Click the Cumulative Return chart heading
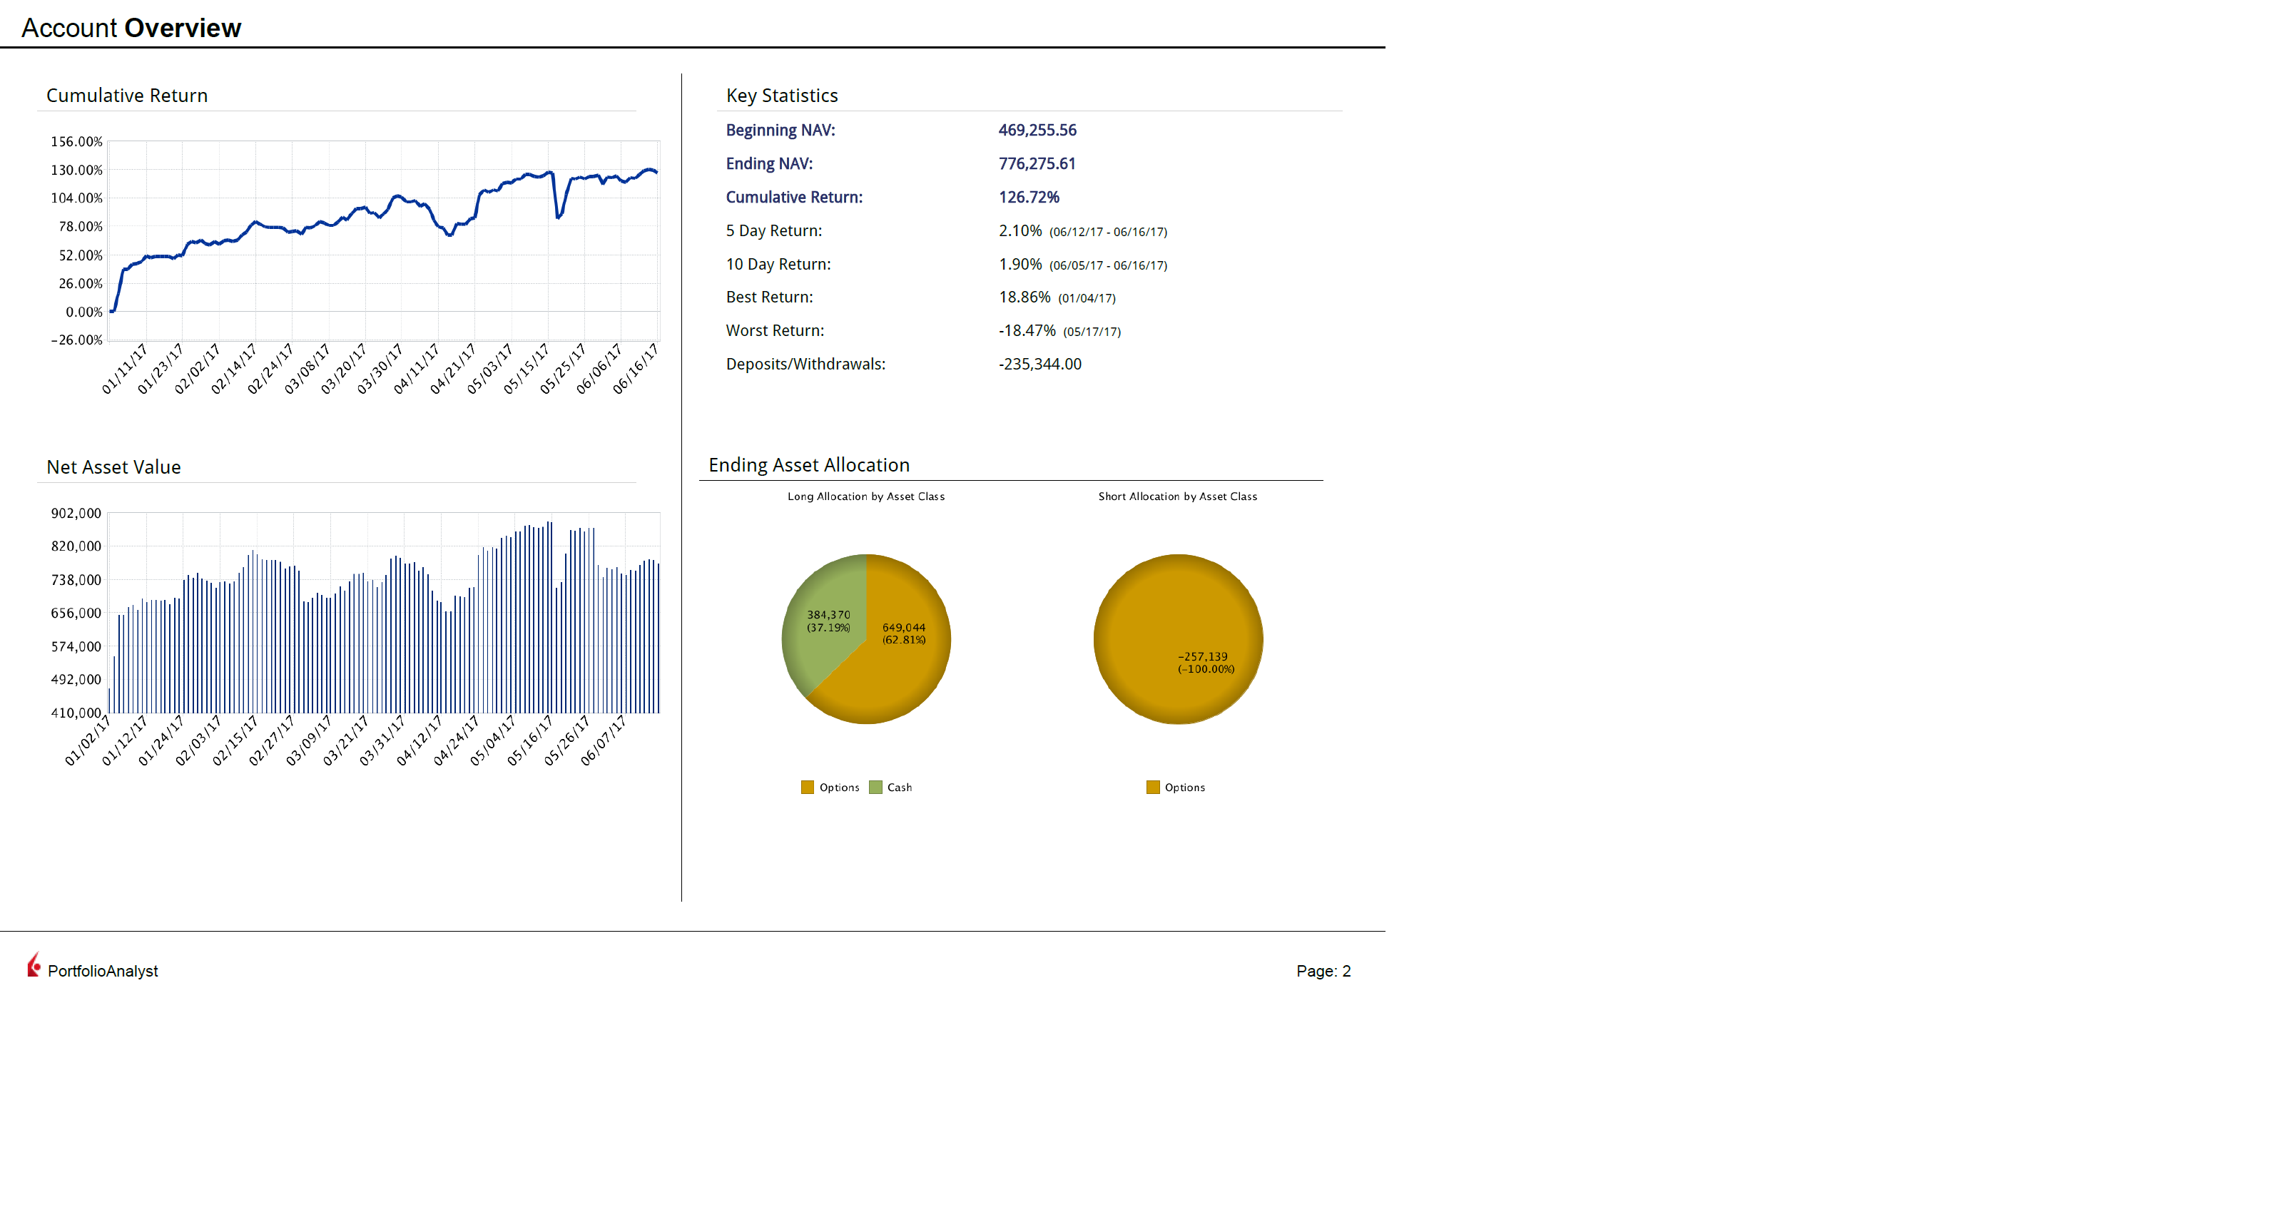The width and height of the screenshot is (2293, 1207). point(126,96)
